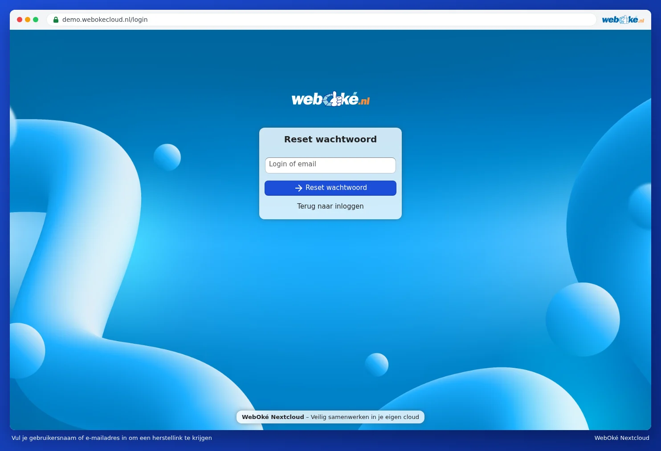The image size is (661, 451).
Task: Click the WebOké Nextcloud footer tagline pill
Action: pyautogui.click(x=330, y=417)
